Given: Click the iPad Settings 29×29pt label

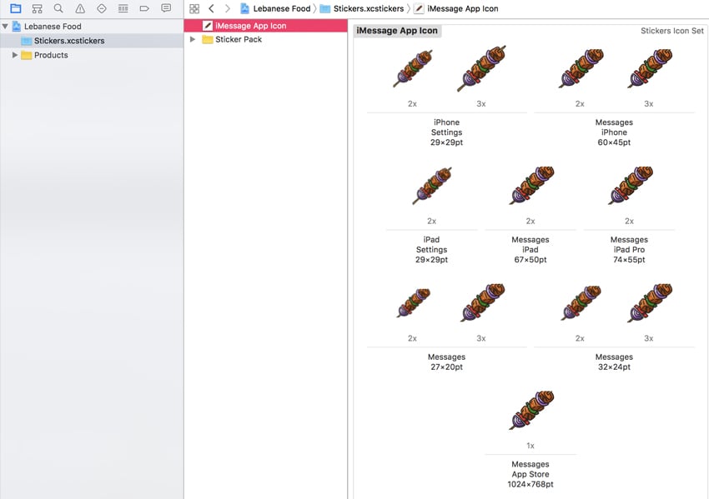Looking at the screenshot, I should 431,250.
